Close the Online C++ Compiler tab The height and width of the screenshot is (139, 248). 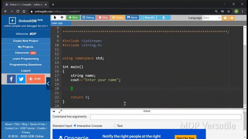(46, 5)
